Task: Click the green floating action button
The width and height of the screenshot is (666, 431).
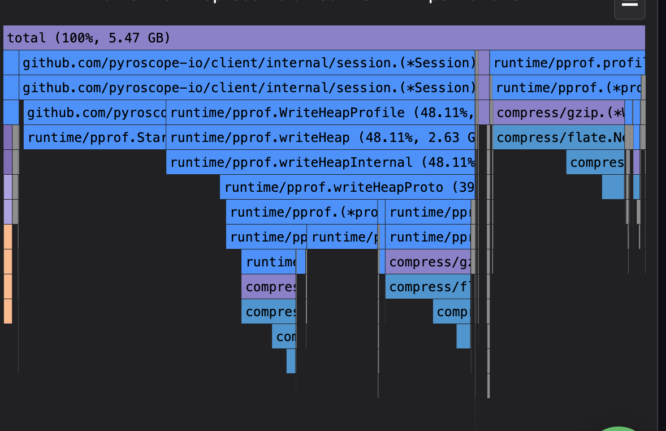Action: coord(619,429)
